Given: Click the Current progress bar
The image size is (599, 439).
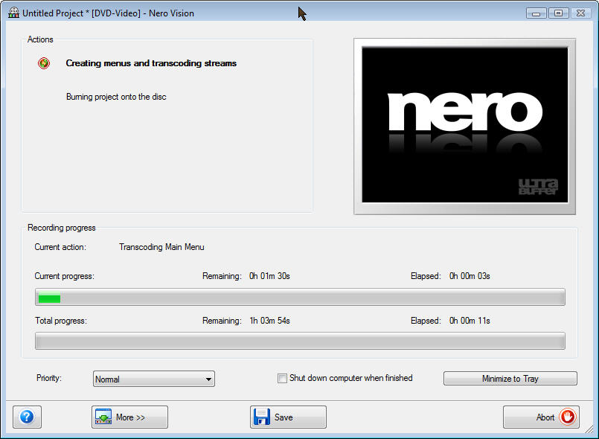Looking at the screenshot, I should 300,297.
